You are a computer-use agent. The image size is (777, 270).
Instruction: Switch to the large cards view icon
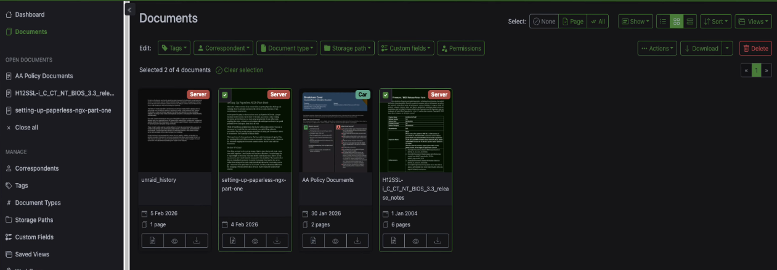pyautogui.click(x=690, y=22)
